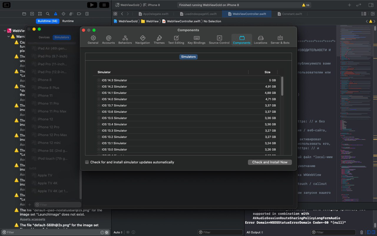Clear the debug console trash icon
The image size is (377, 236).
(x=362, y=232)
